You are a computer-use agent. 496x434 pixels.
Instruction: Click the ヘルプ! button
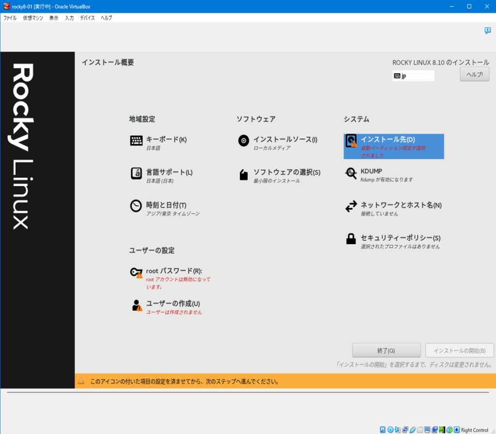coord(475,74)
